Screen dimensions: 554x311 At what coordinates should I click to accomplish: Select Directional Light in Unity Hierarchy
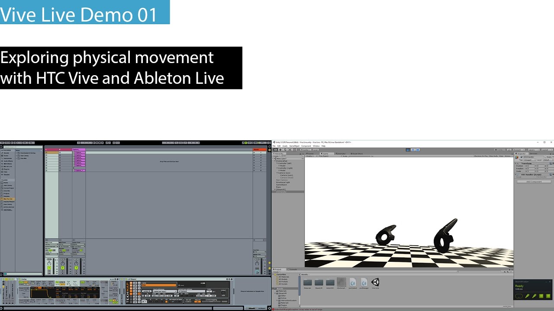point(283,182)
